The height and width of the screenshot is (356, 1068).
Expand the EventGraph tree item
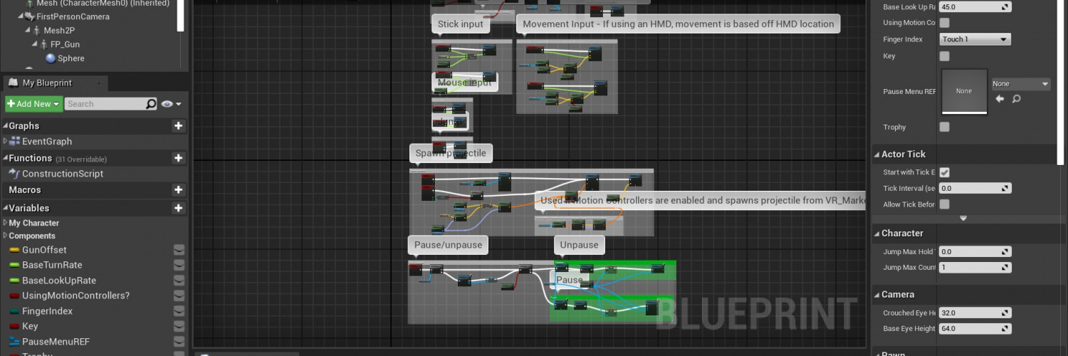click(5, 142)
